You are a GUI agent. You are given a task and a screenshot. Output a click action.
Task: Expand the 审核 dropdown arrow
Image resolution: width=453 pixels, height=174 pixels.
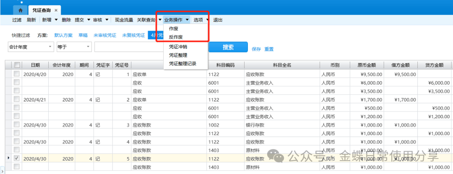click(x=107, y=20)
